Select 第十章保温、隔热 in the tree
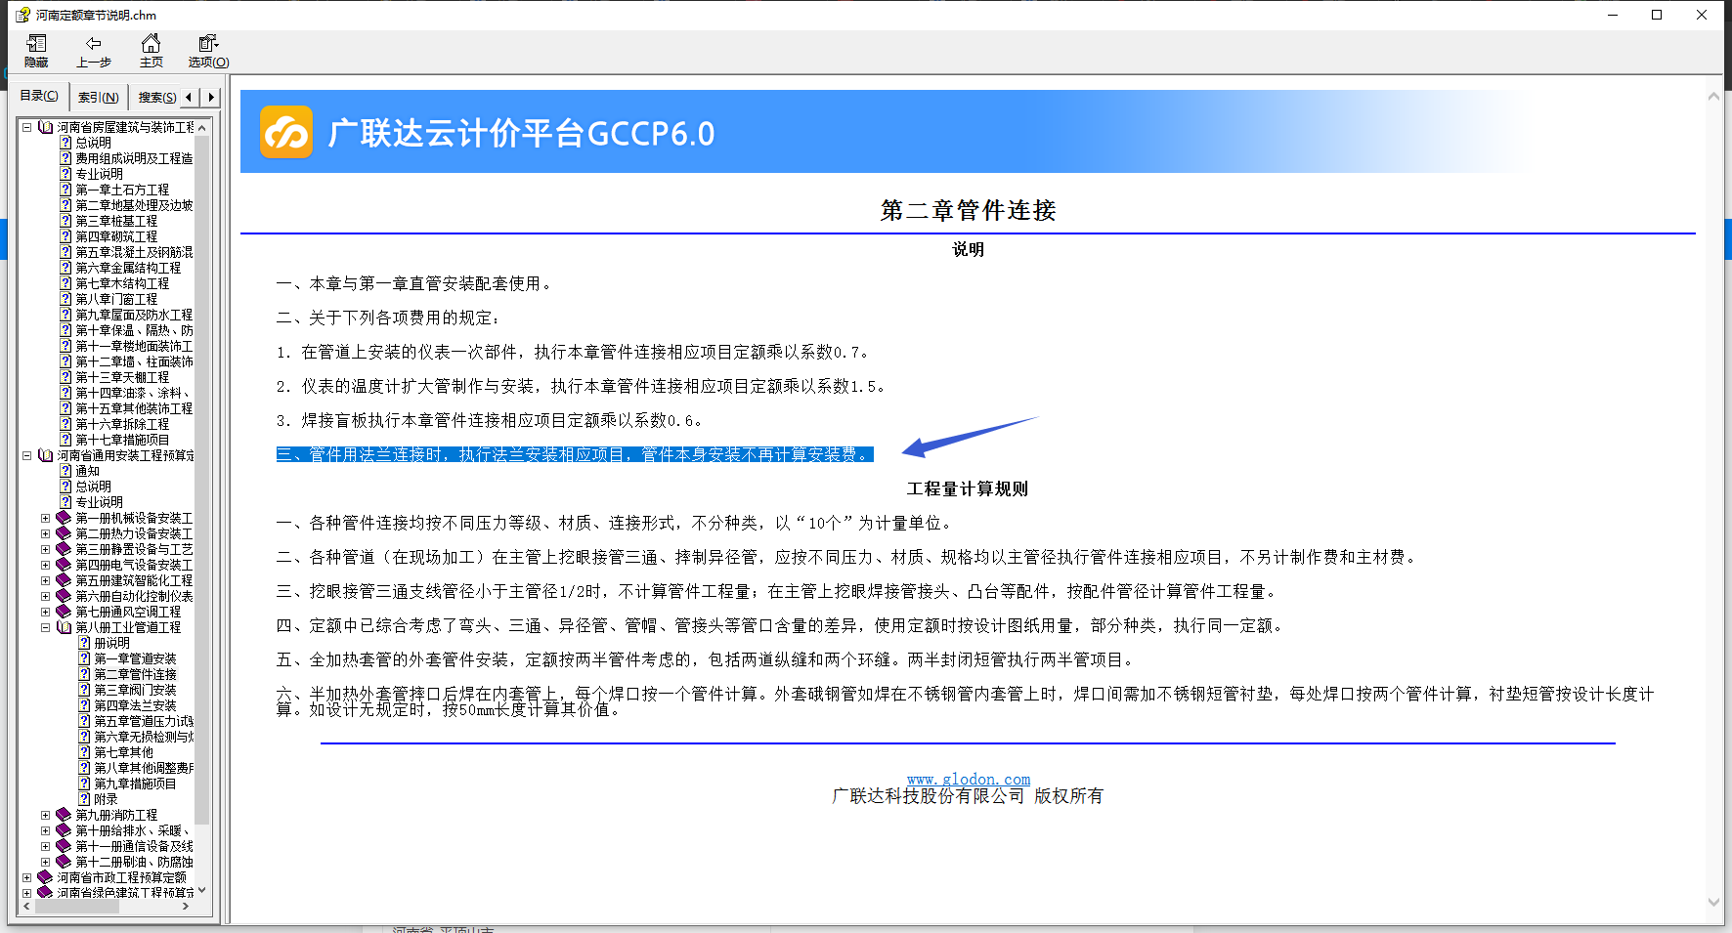 pos(135,330)
